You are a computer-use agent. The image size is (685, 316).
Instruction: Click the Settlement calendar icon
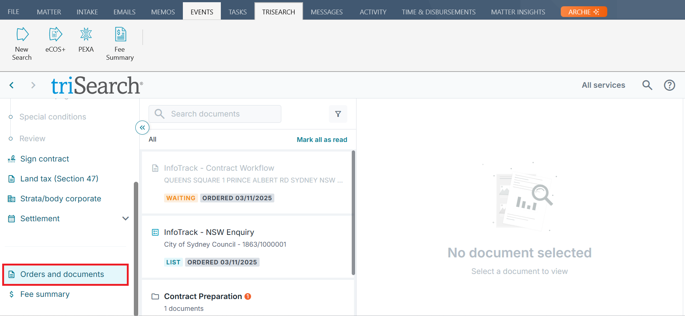11,219
